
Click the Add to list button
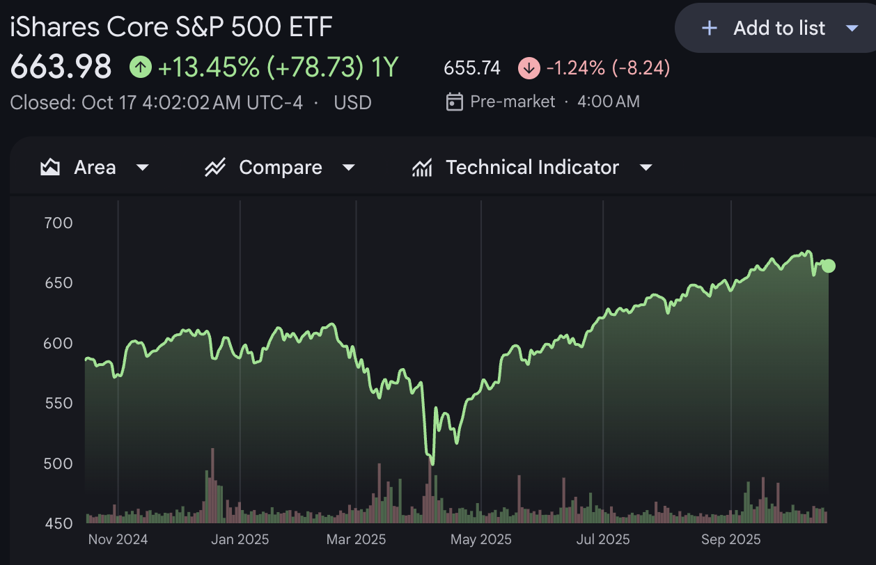click(779, 28)
